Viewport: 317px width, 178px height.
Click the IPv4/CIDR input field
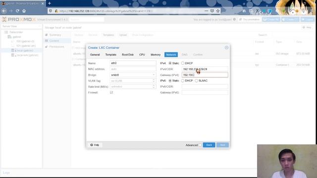[x=205, y=69]
